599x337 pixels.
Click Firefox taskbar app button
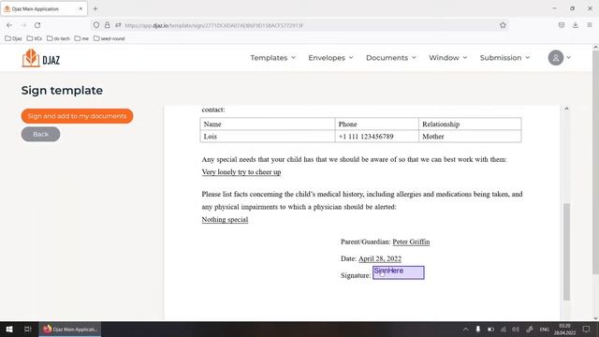70,329
